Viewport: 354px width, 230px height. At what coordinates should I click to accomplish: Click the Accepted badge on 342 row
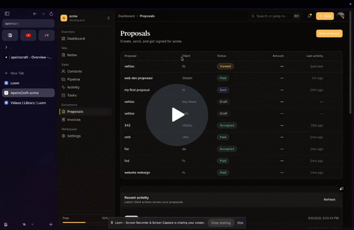[227, 125]
